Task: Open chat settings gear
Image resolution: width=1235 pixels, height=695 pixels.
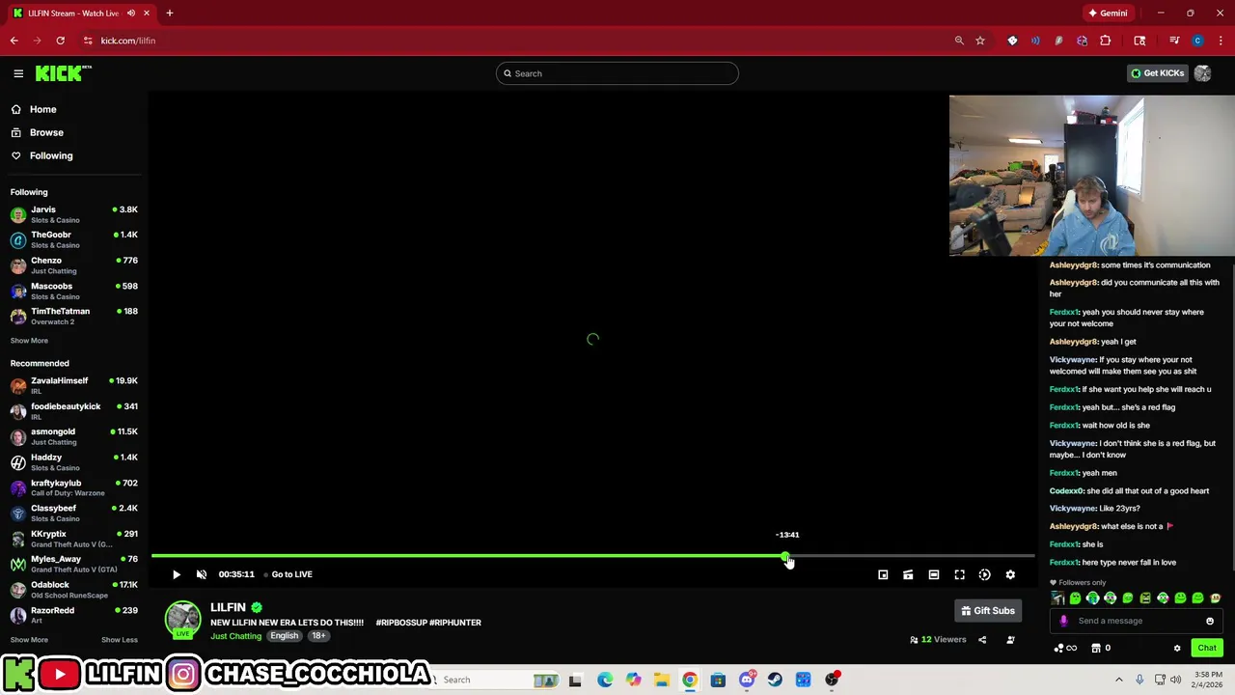Action: tap(1177, 648)
